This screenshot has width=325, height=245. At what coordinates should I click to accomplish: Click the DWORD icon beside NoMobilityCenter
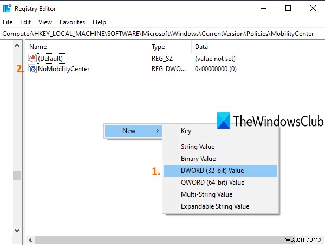(x=32, y=68)
